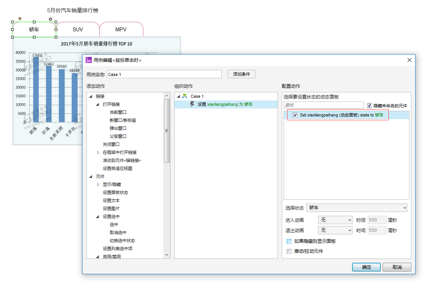Select 设置列表选中项 action

(117, 249)
